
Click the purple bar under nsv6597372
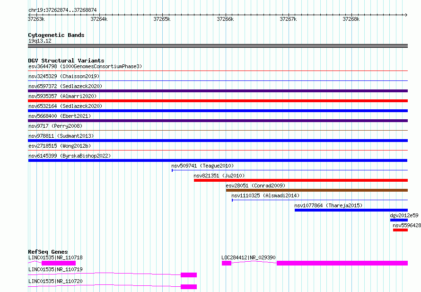(218, 91)
